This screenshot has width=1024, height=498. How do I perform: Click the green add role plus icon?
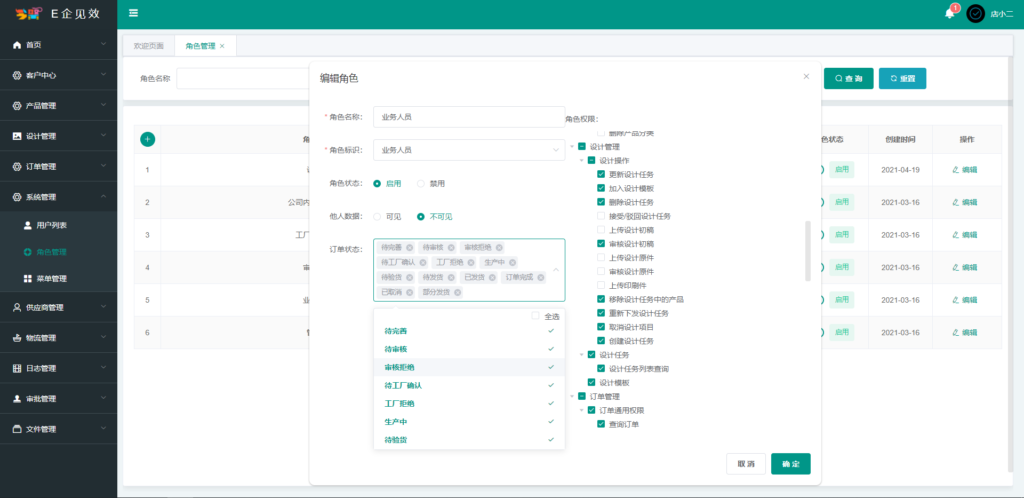[x=148, y=139]
